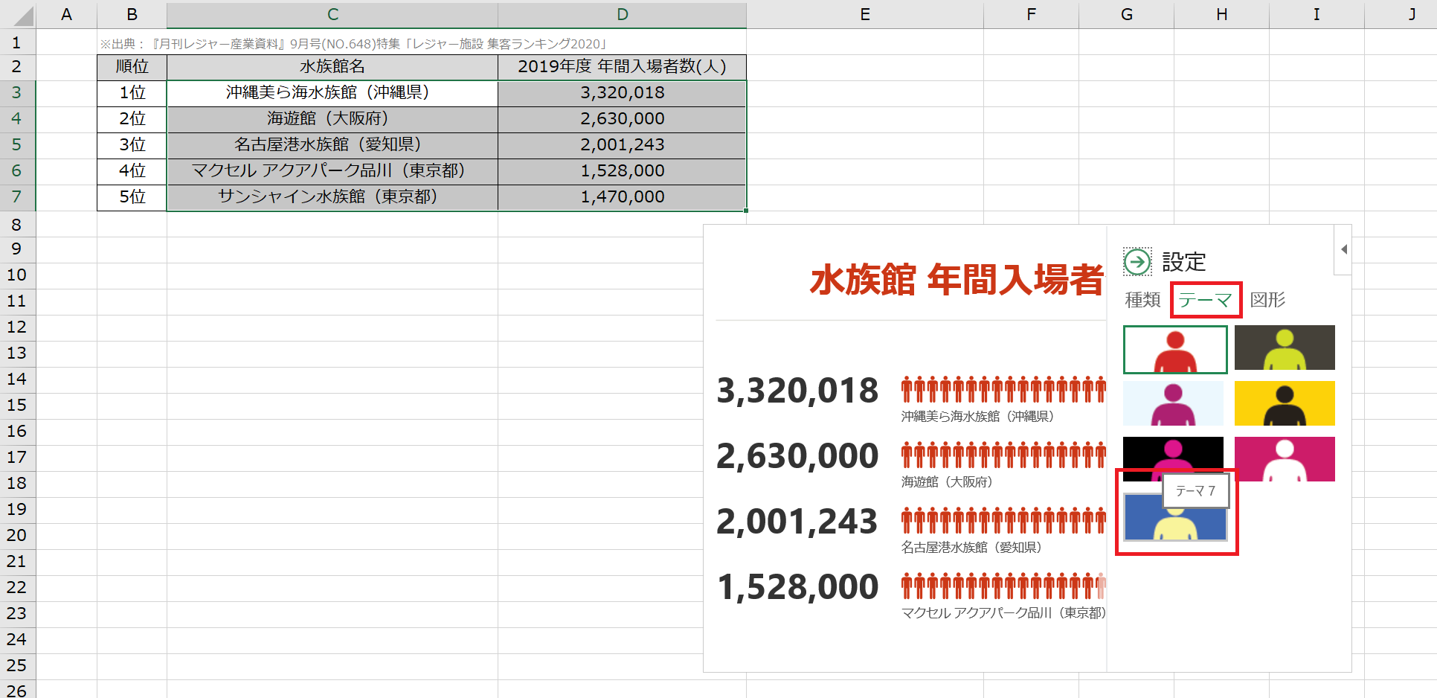Select column G header
Image resolution: width=1437 pixels, height=698 pixels.
coord(1127,14)
